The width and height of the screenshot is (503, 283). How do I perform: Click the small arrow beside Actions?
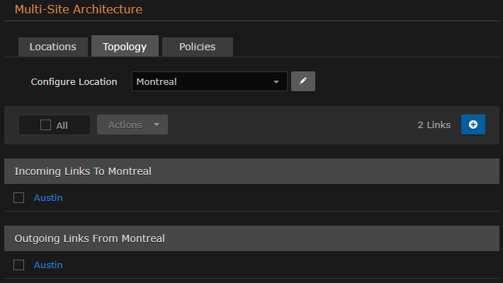[x=156, y=125]
